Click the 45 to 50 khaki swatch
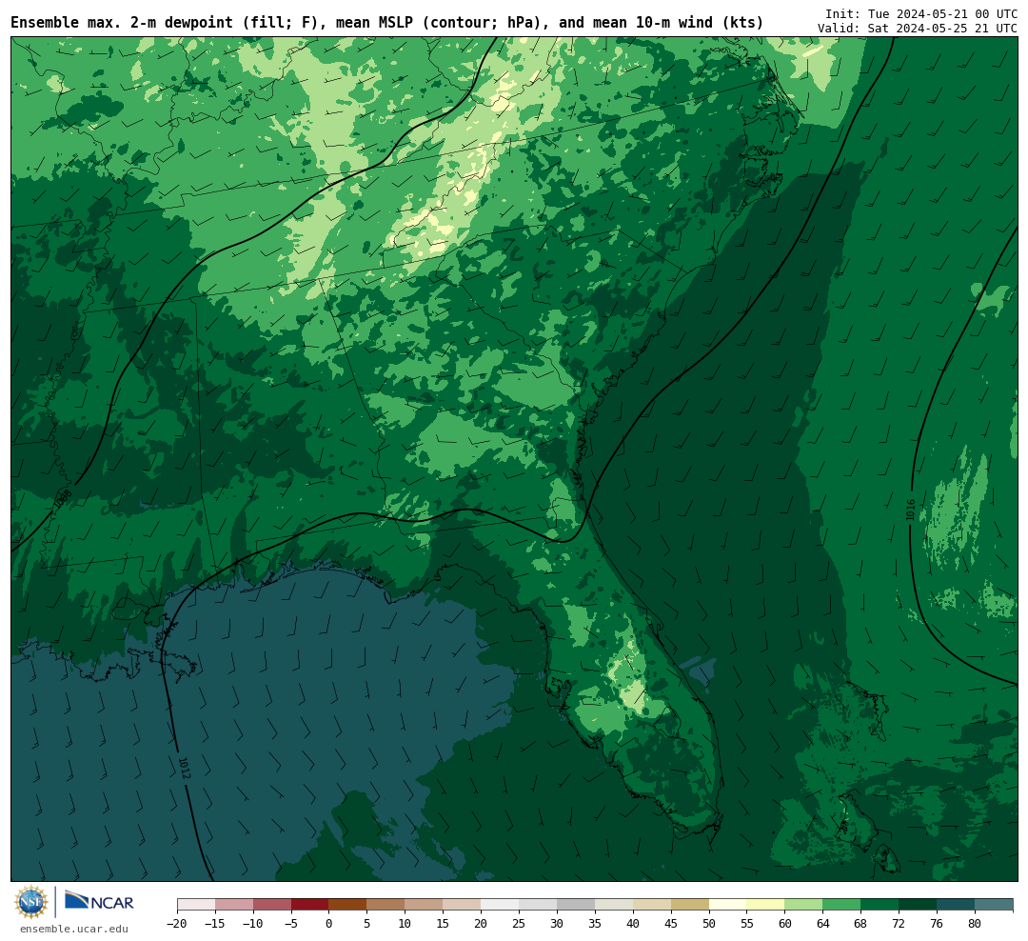This screenshot has height=941, width=1028. (690, 905)
